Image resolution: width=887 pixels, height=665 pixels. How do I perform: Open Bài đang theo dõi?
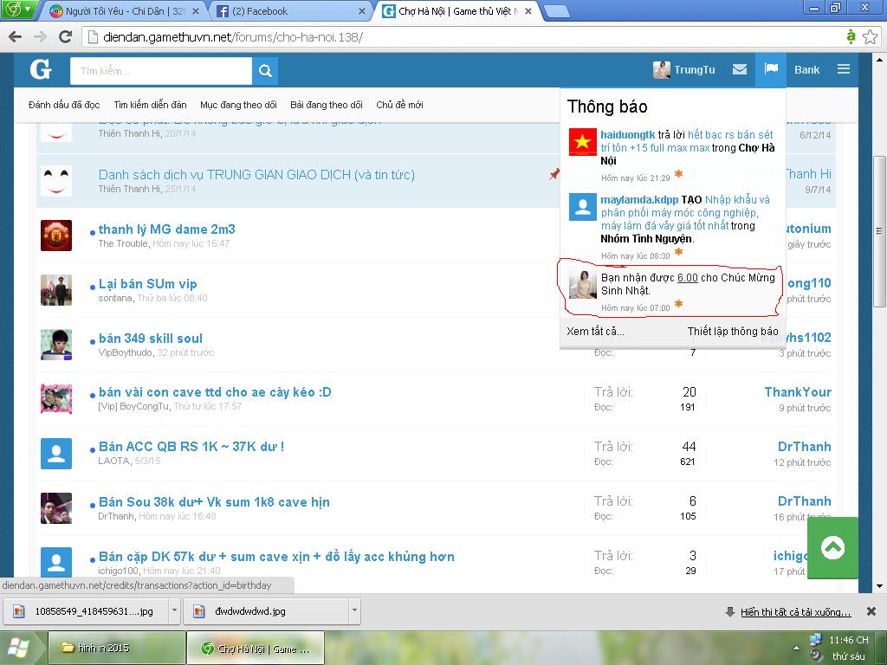tap(326, 105)
